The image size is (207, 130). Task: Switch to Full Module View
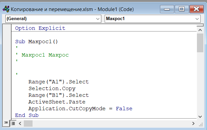13,123
